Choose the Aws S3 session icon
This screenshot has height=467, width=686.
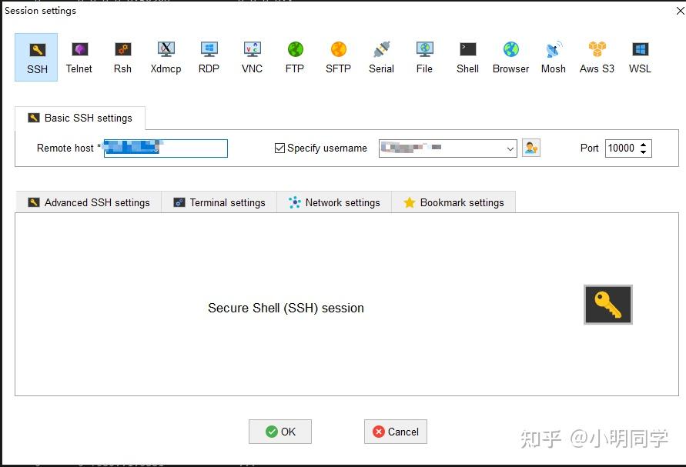click(596, 55)
